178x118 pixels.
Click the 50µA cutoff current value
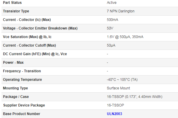111,45
